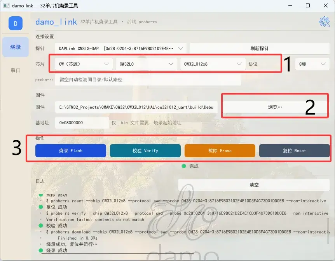The width and height of the screenshot is (335, 261).
Task: Minimize the damo_link window
Action: (290, 5)
